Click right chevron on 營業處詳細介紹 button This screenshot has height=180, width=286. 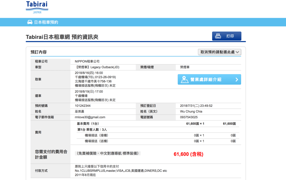click(237, 80)
